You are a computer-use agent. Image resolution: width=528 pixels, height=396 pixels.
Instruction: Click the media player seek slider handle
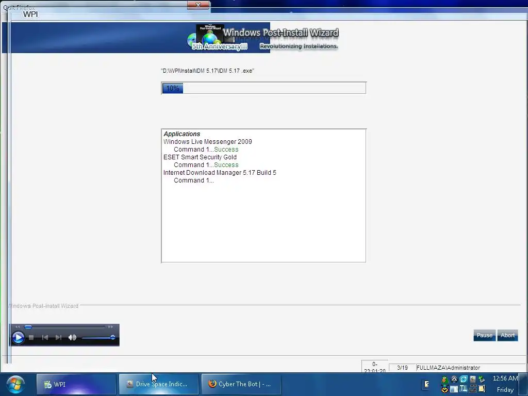[x=28, y=327]
